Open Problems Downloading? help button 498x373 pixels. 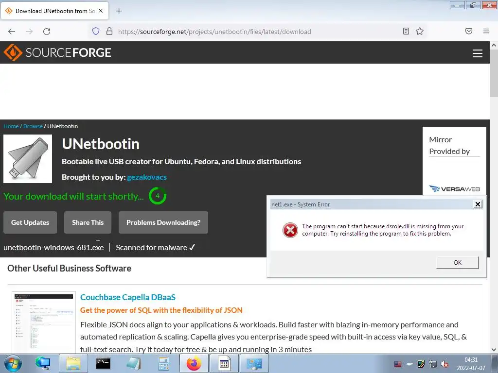163,222
